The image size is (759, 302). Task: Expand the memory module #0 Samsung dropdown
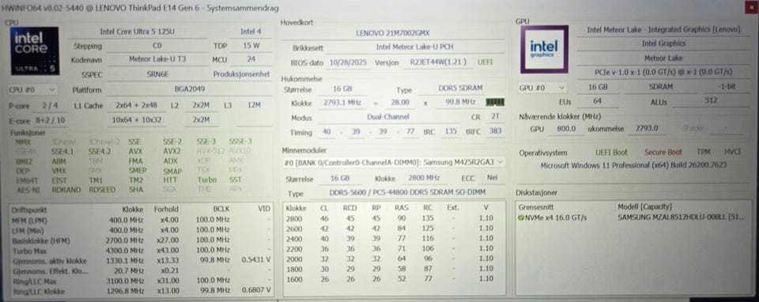click(394, 163)
